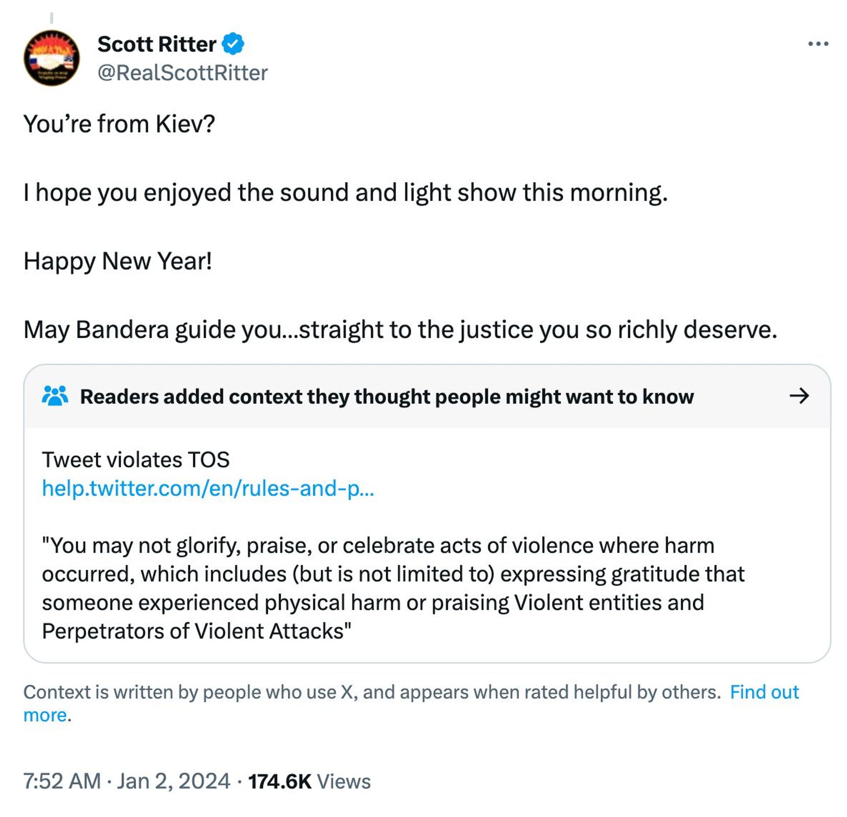Click the @RealScottRitter username

click(x=181, y=73)
